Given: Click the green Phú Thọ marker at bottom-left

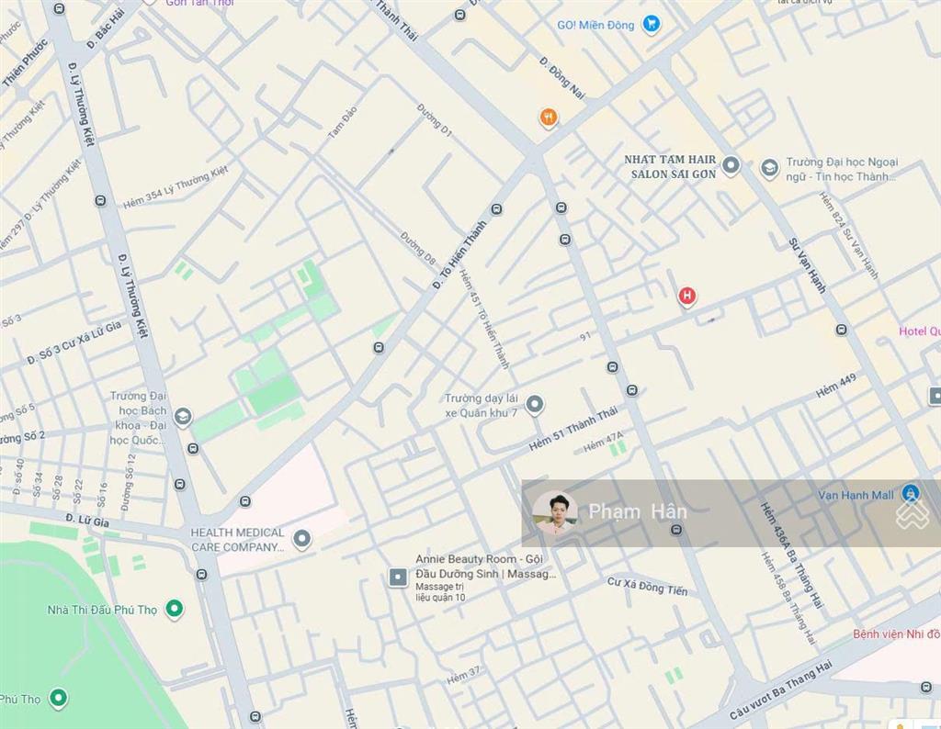Looking at the screenshot, I should click(x=59, y=699).
